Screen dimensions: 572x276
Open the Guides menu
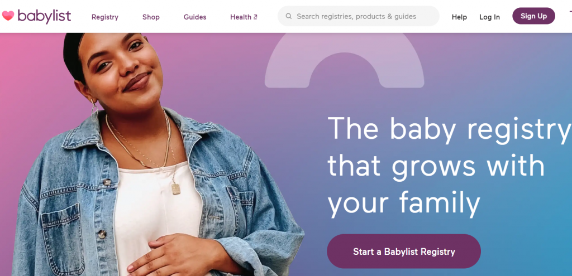click(x=195, y=17)
